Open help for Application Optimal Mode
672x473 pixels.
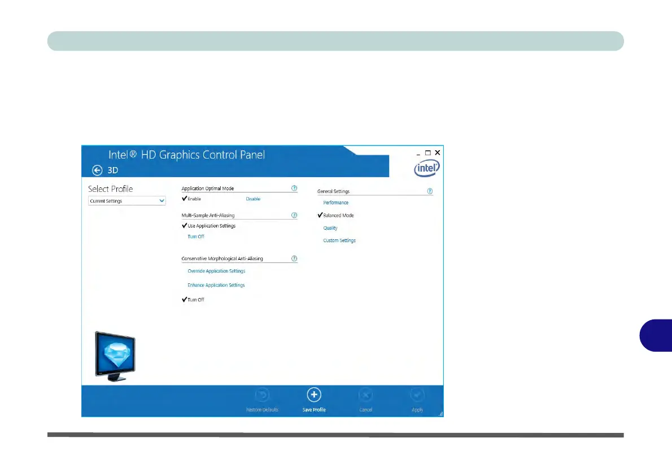pos(294,188)
